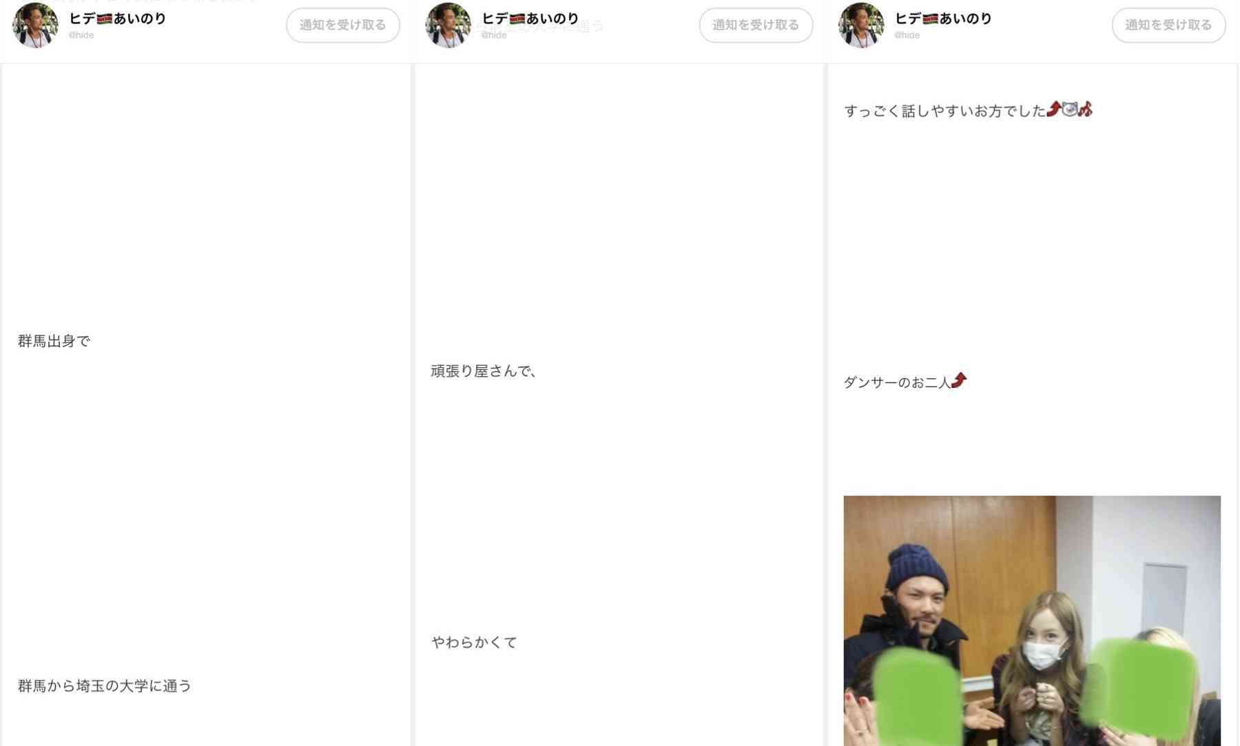The image size is (1240, 746).
Task: Click the musical notes emoji after the bear
Action: [x=1085, y=109]
